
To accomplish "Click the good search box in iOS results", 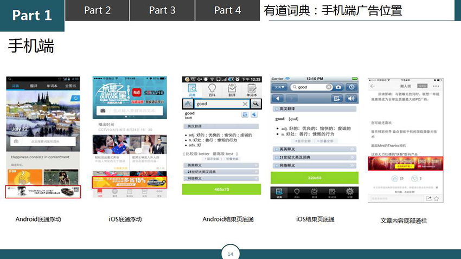I will pyautogui.click(x=312, y=87).
